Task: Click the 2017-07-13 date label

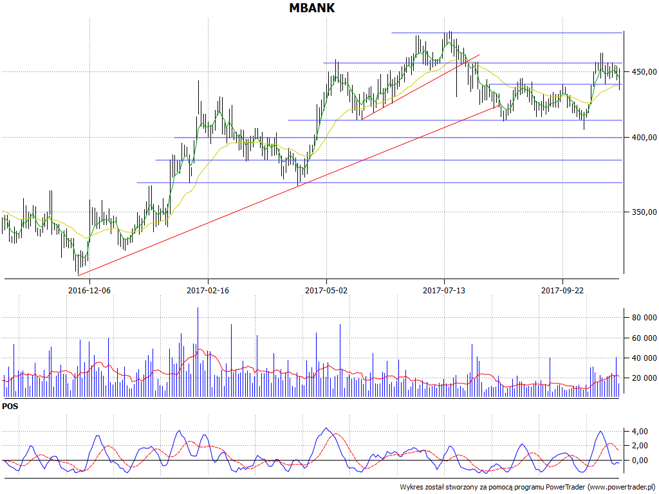Action: 444,290
